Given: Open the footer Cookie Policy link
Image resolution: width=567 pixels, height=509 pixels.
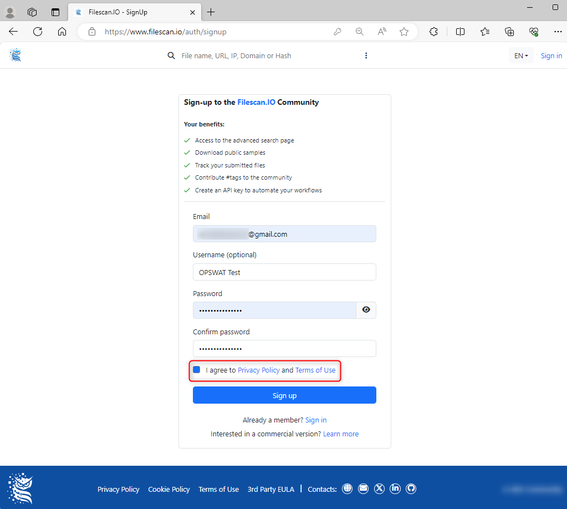Looking at the screenshot, I should coord(169,489).
